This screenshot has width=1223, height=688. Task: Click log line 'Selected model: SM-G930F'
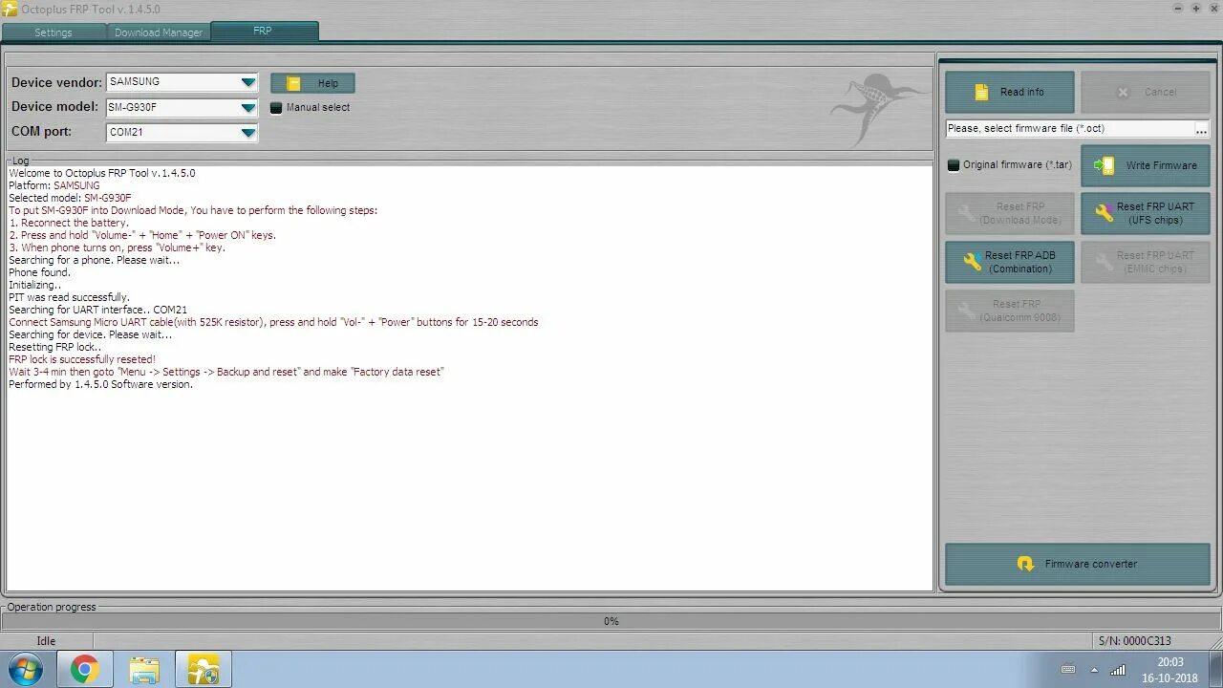pyautogui.click(x=70, y=199)
